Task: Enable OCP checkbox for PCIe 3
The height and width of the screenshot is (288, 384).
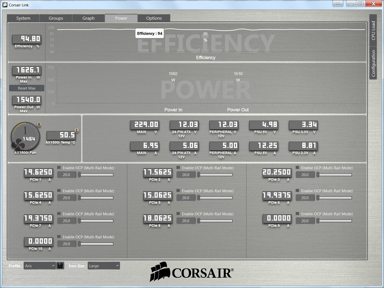Action: point(297,168)
